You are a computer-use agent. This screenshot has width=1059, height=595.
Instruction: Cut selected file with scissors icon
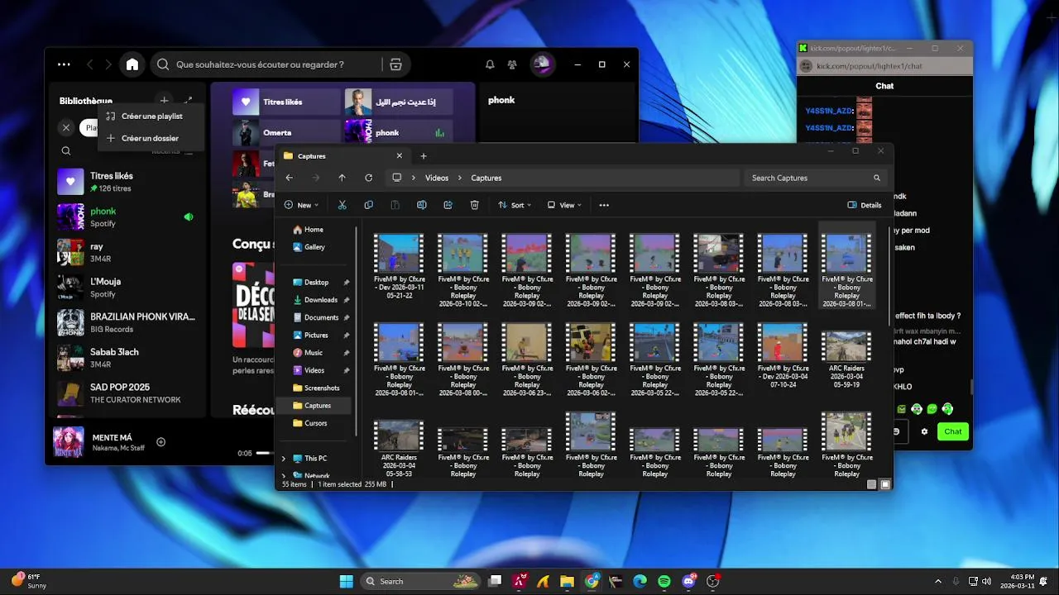pyautogui.click(x=343, y=205)
